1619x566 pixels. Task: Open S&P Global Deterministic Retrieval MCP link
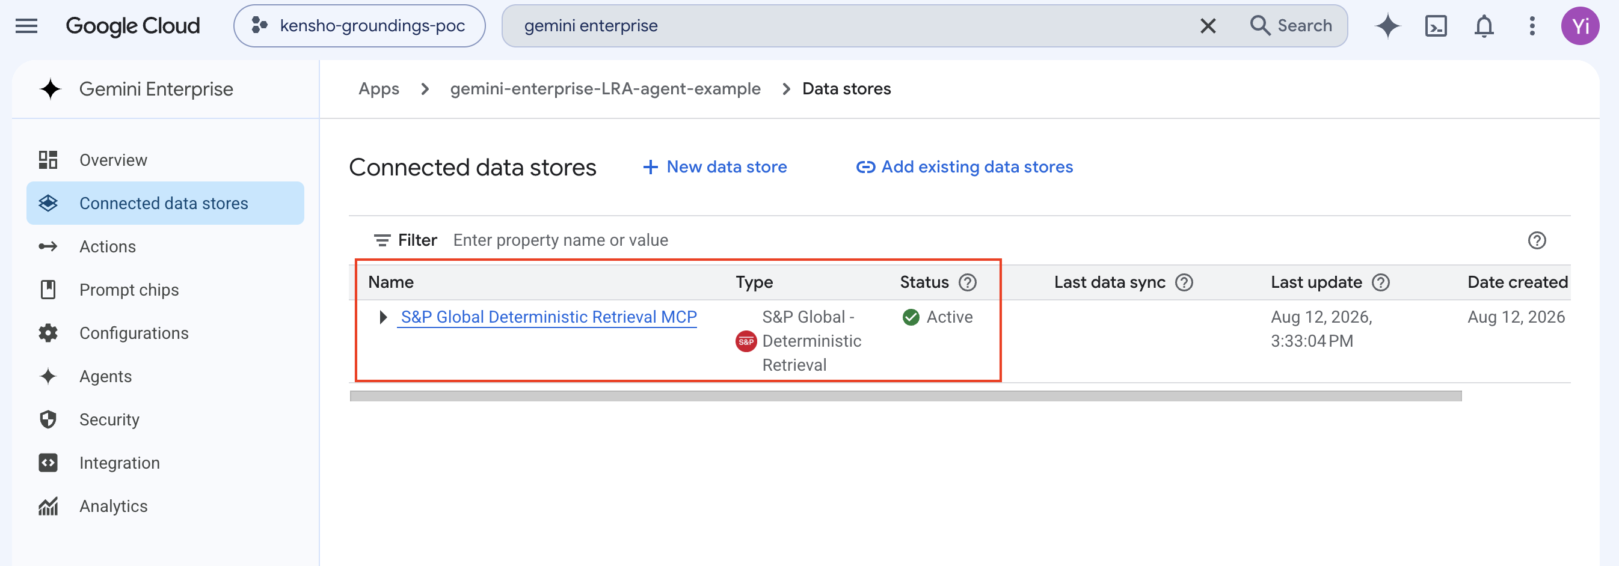(x=548, y=317)
